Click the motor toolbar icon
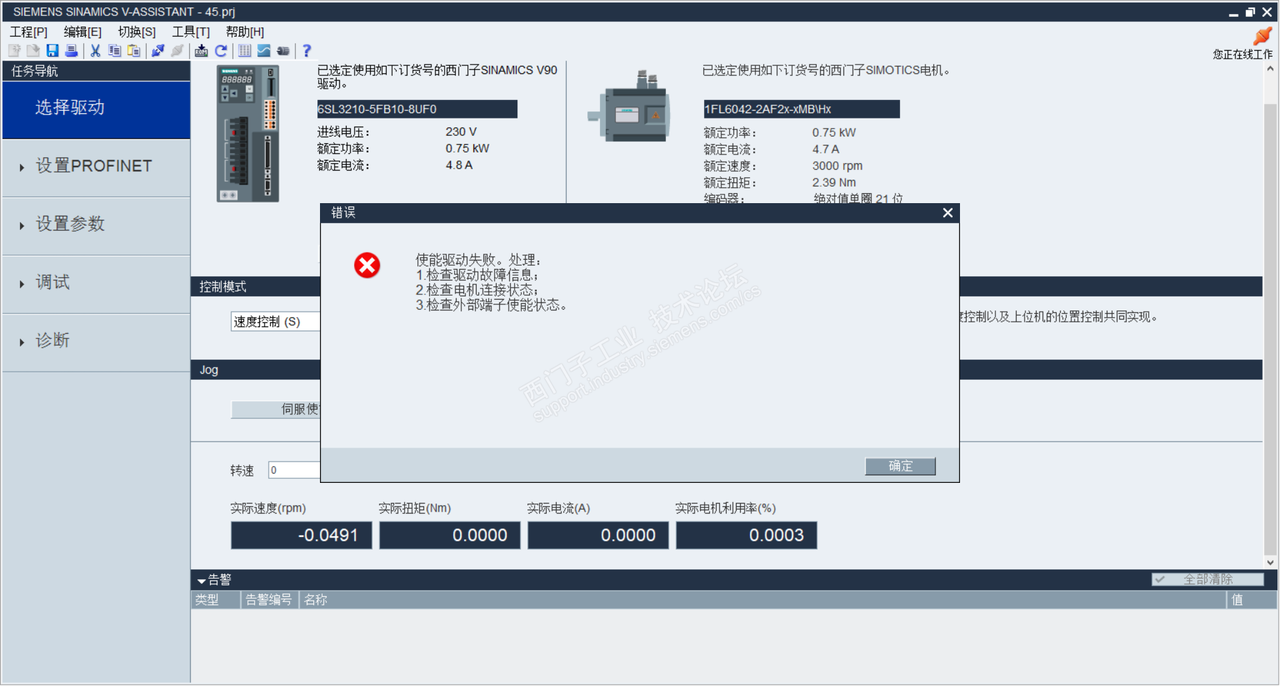The width and height of the screenshot is (1280, 686). [283, 51]
